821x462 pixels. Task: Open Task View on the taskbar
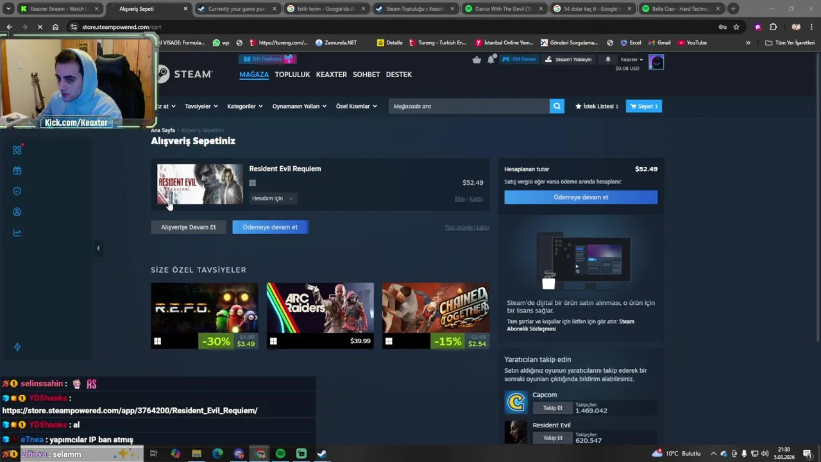coord(154,454)
